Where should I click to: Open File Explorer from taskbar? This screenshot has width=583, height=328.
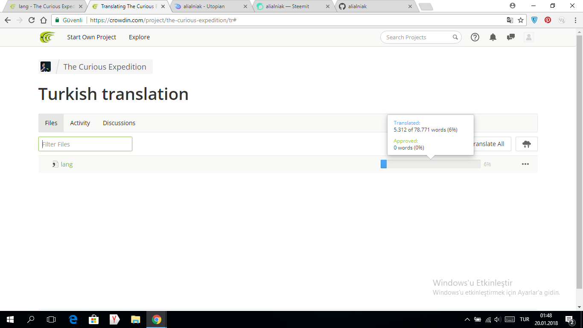[135, 319]
